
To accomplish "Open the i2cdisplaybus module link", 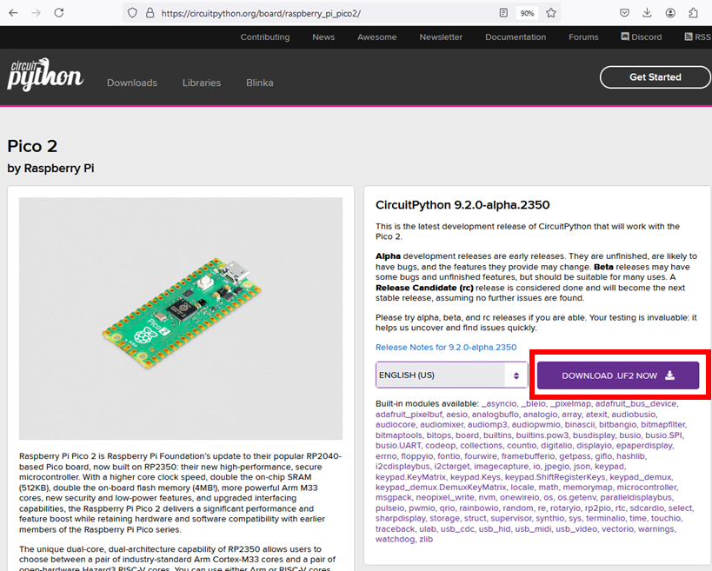I will (403, 466).
